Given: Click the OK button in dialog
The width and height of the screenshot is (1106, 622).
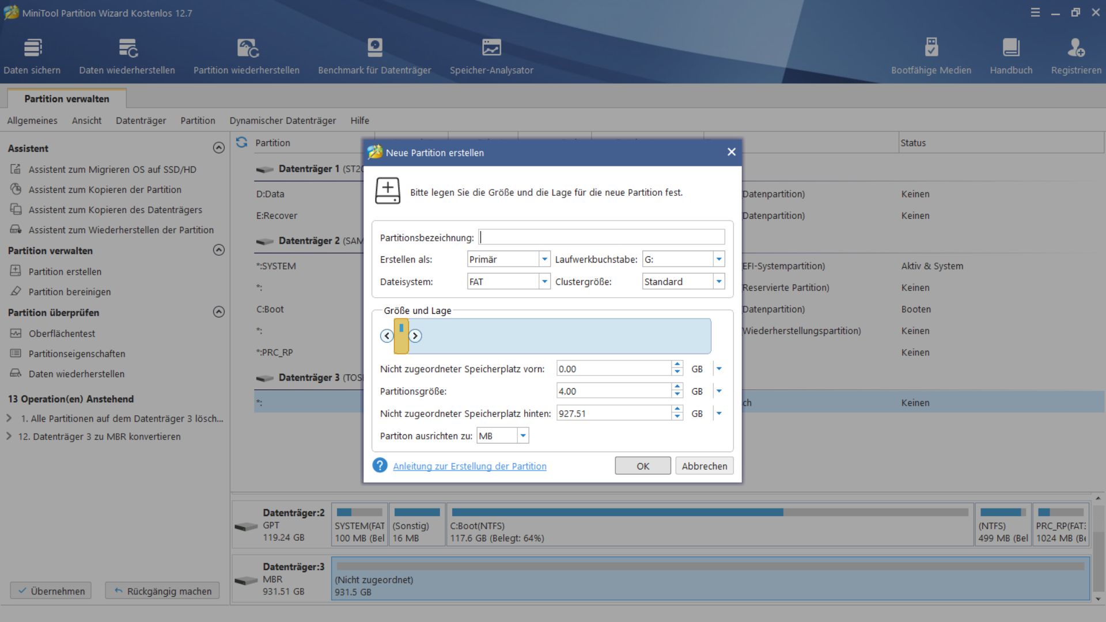Looking at the screenshot, I should (x=642, y=466).
